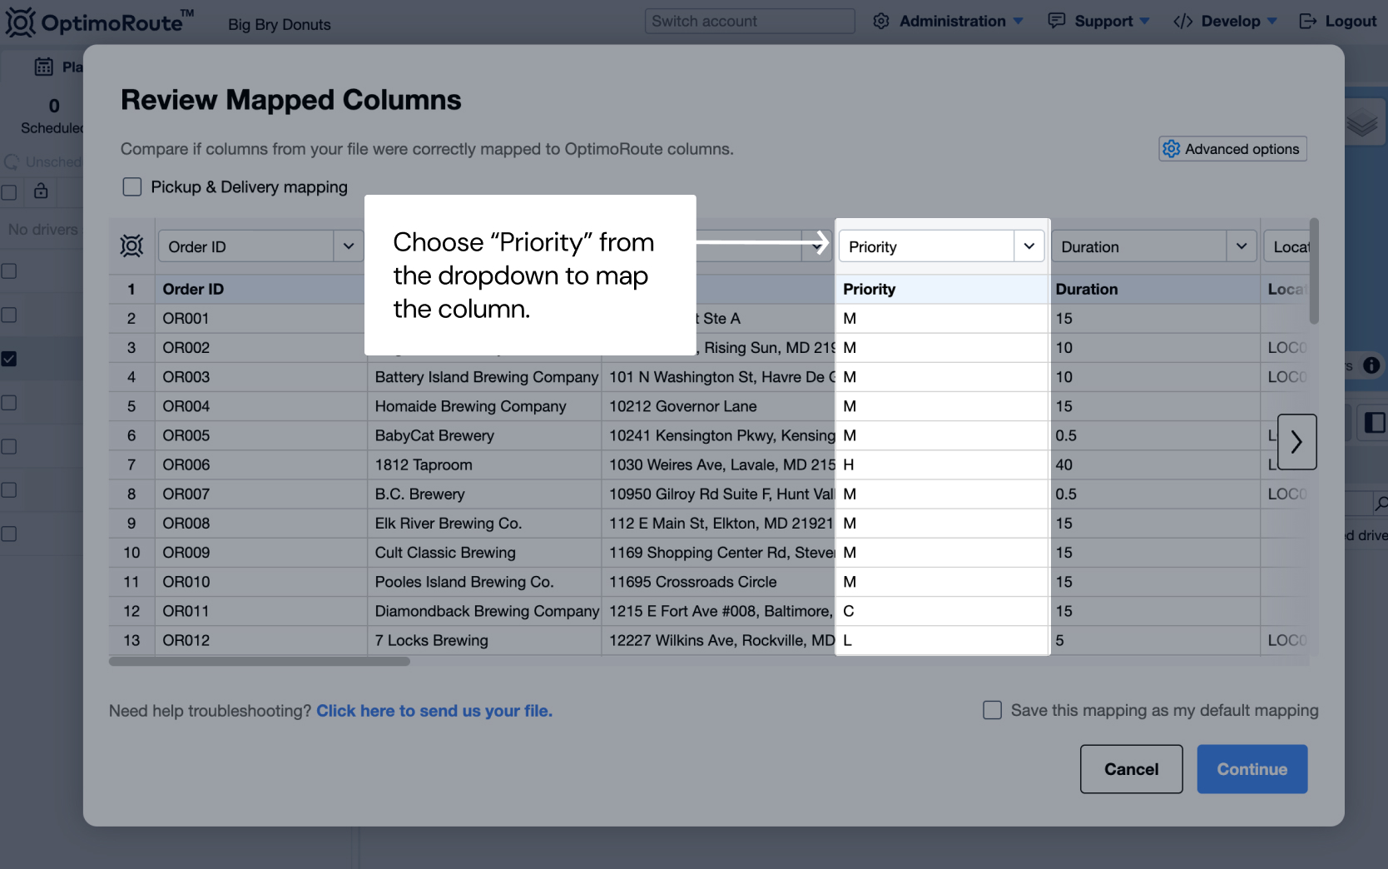Check Save this mapping as default
The height and width of the screenshot is (869, 1388).
coord(992,710)
